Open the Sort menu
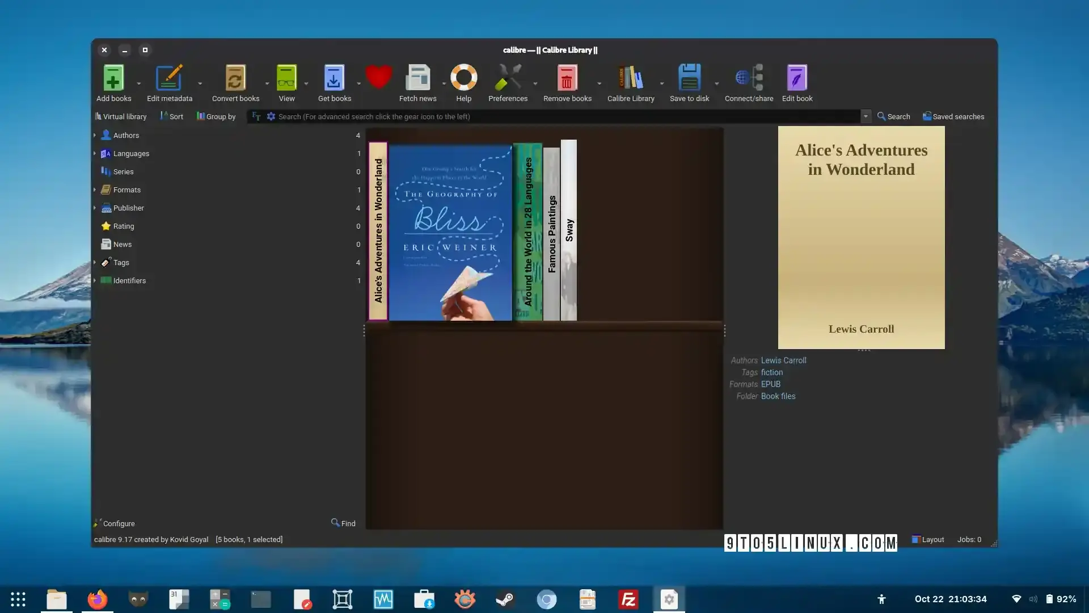1089x613 pixels. [x=171, y=116]
